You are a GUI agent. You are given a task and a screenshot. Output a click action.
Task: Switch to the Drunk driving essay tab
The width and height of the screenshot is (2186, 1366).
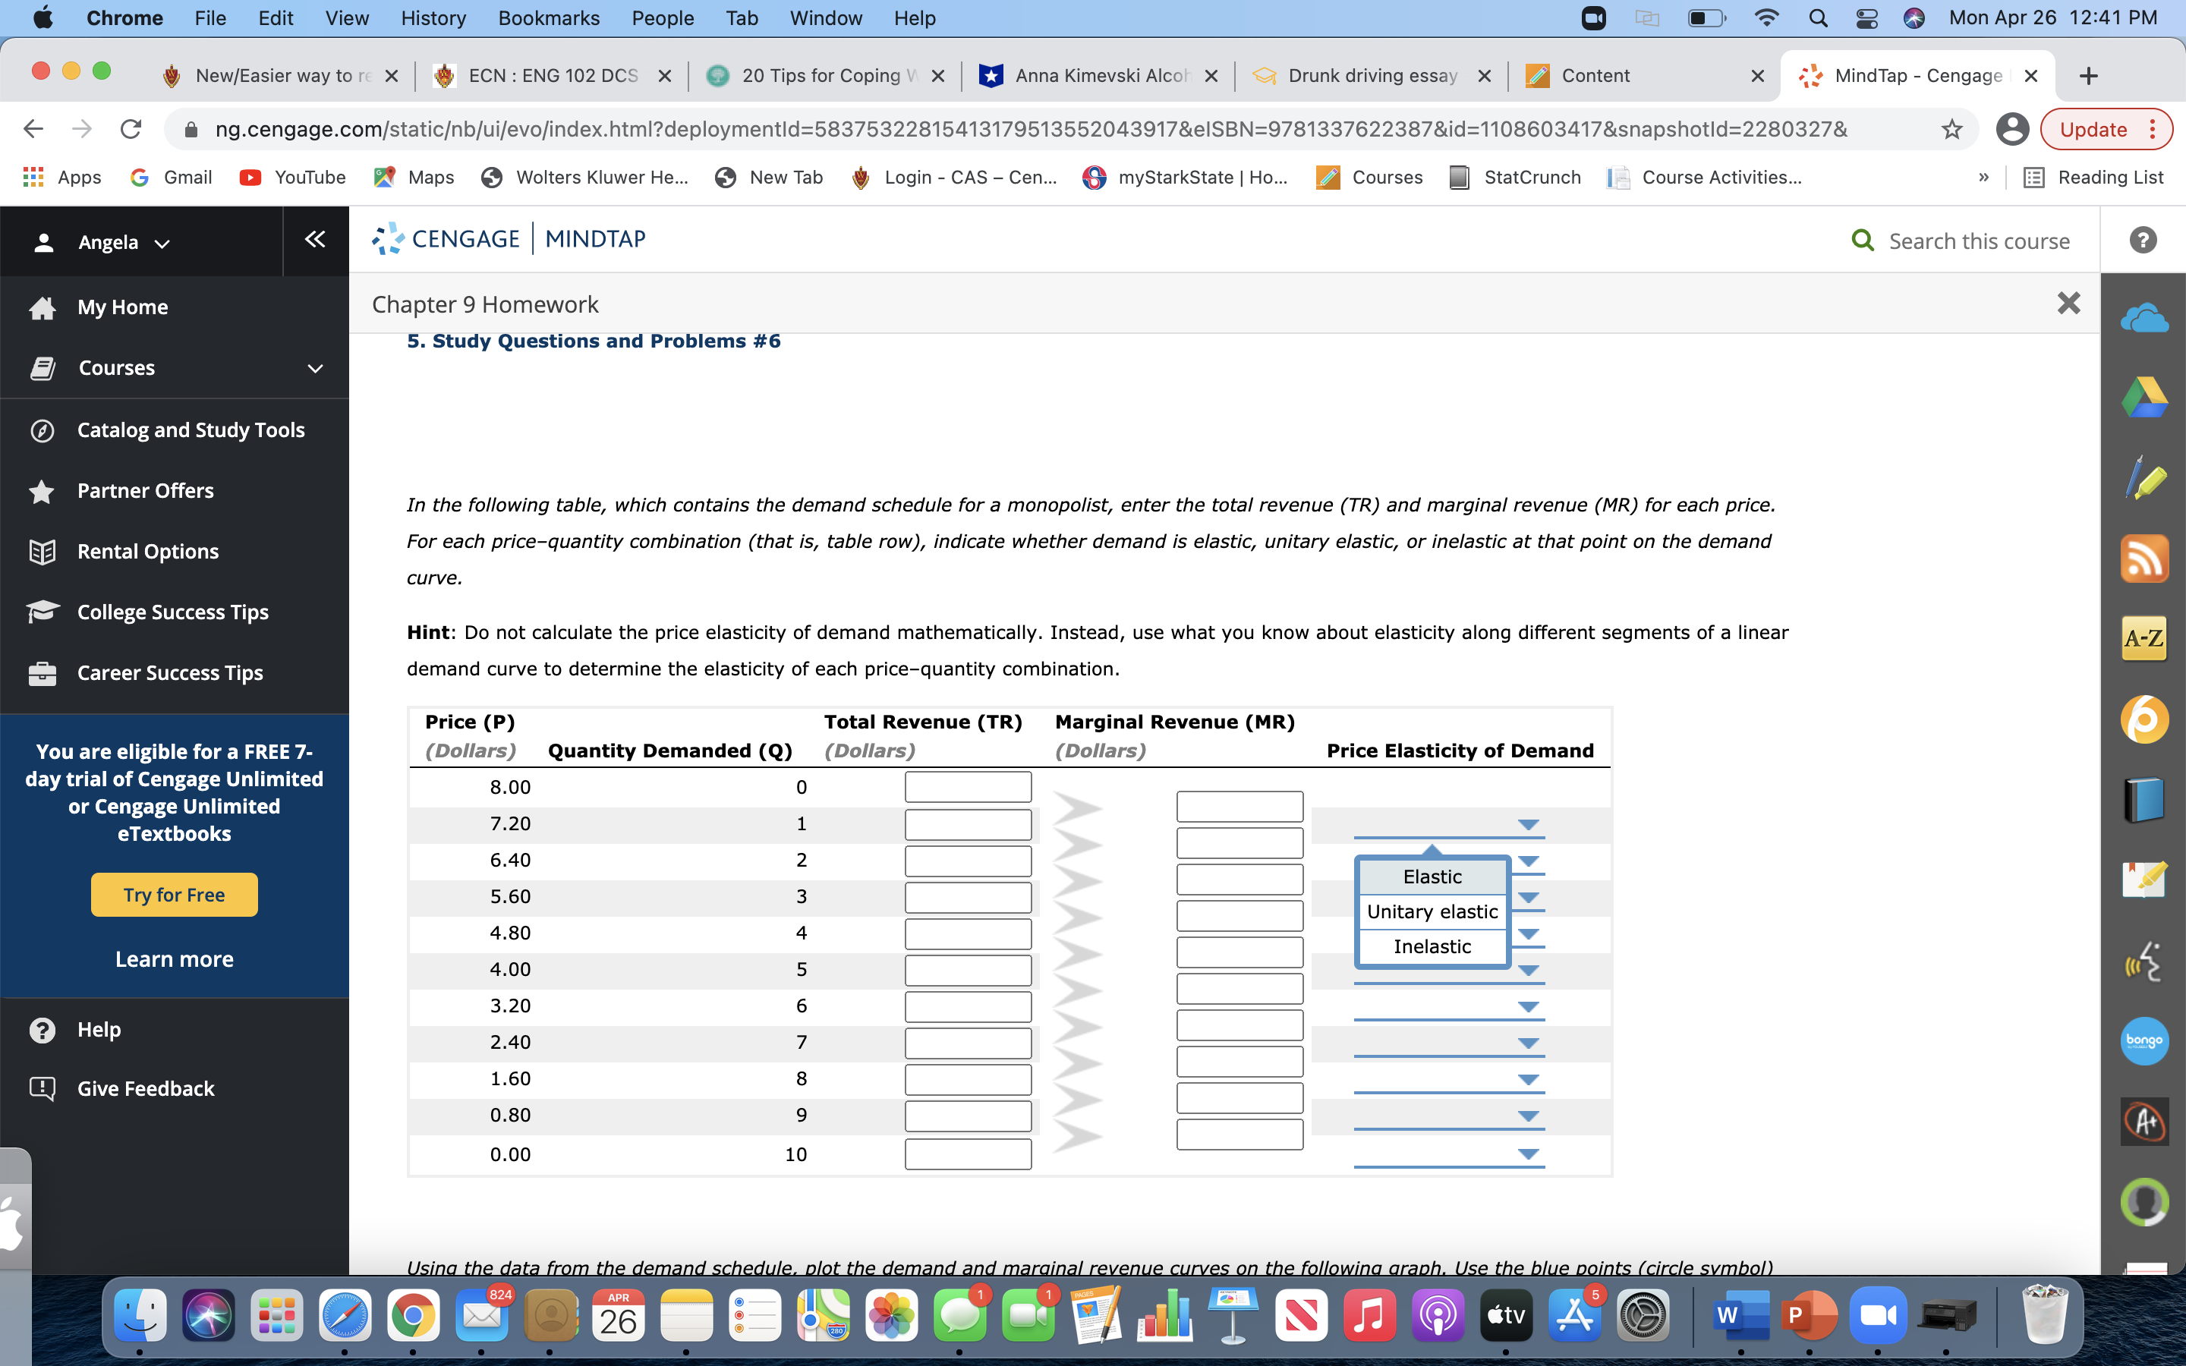(1373, 75)
